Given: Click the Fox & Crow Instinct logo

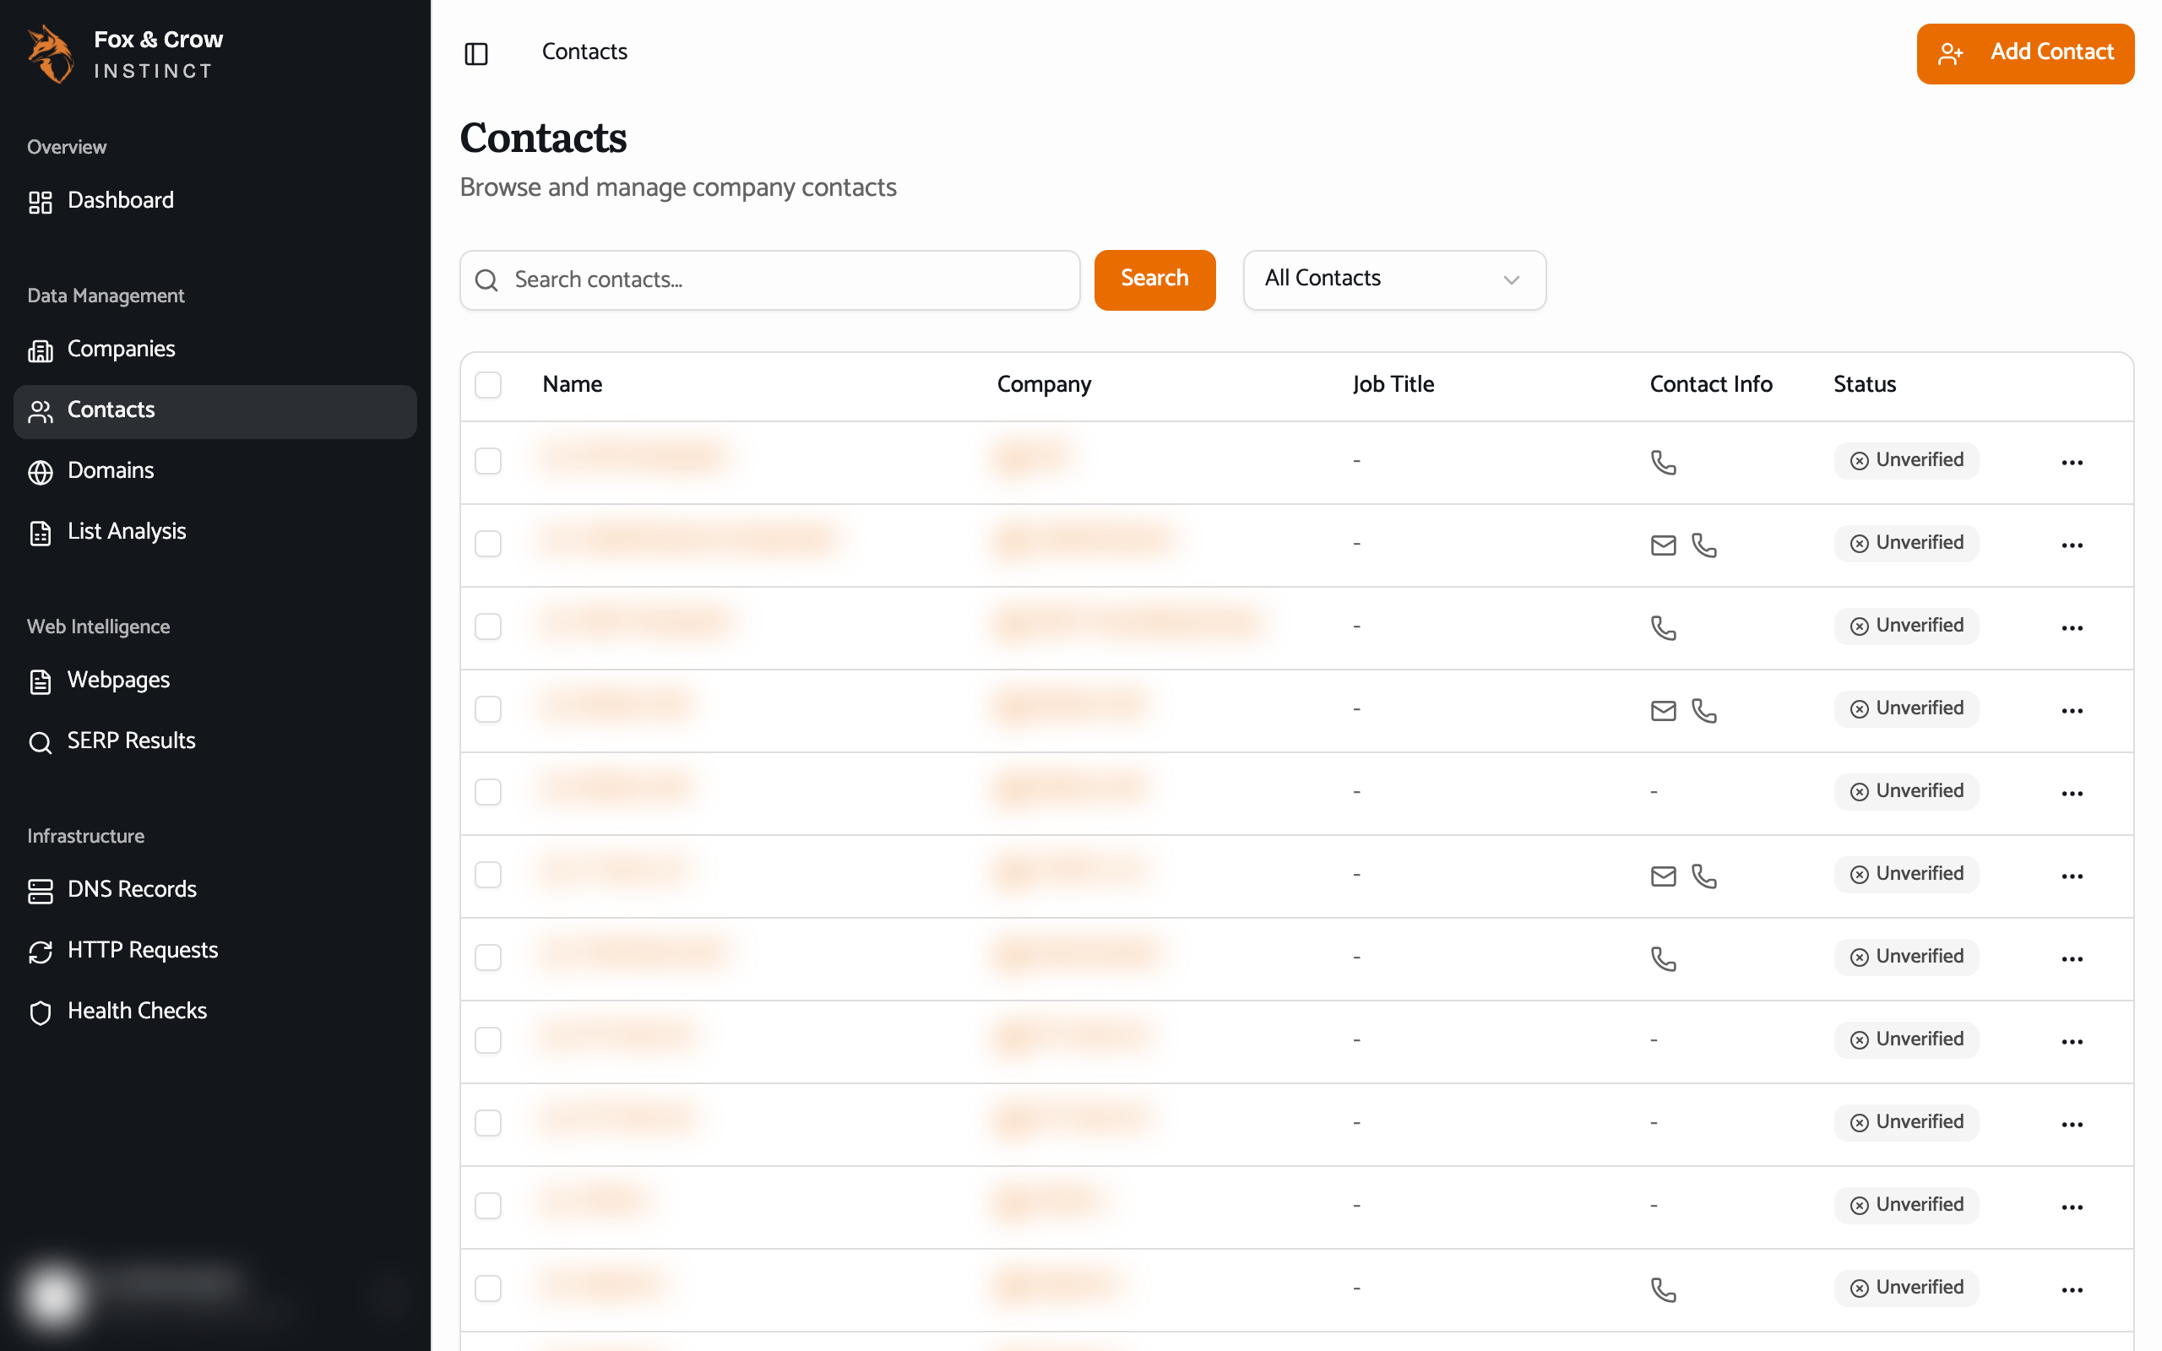Looking at the screenshot, I should tap(125, 53).
